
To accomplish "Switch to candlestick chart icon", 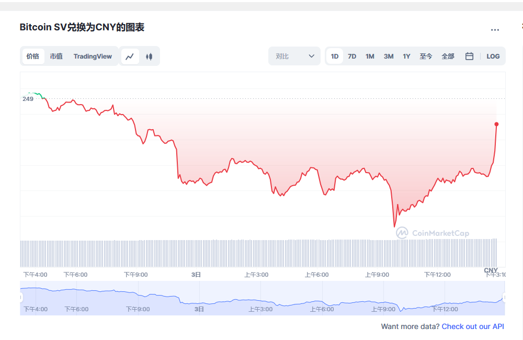I will 149,56.
